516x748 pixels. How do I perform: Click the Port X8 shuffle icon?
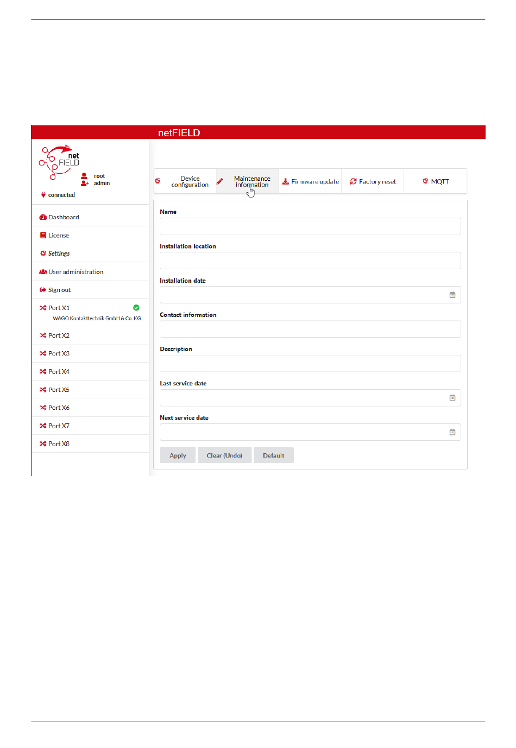(x=43, y=444)
